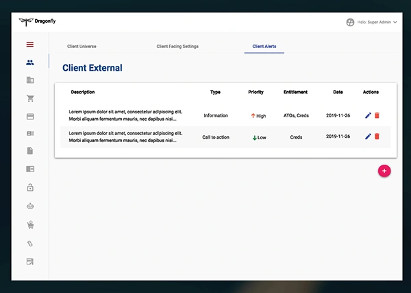Open the robot face icon in sidebar
The height and width of the screenshot is (293, 411).
pyautogui.click(x=30, y=206)
